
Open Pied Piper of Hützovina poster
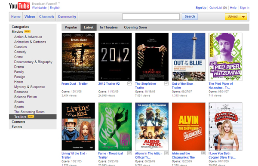click(x=225, y=57)
